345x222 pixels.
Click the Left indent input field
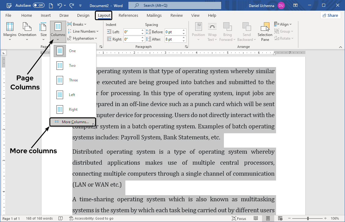132,32
